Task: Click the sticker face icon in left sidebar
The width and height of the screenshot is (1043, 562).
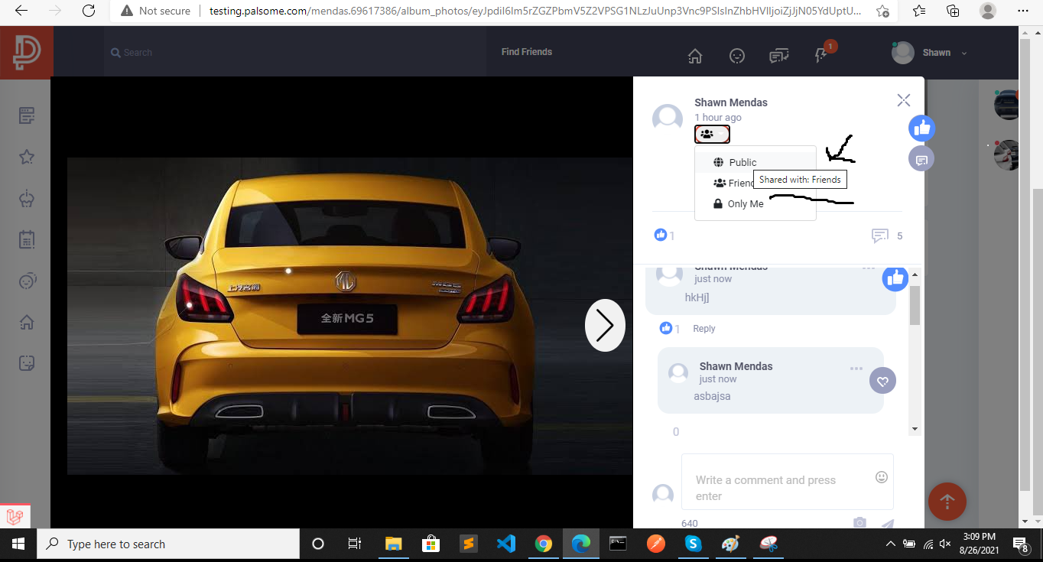Action: point(27,362)
